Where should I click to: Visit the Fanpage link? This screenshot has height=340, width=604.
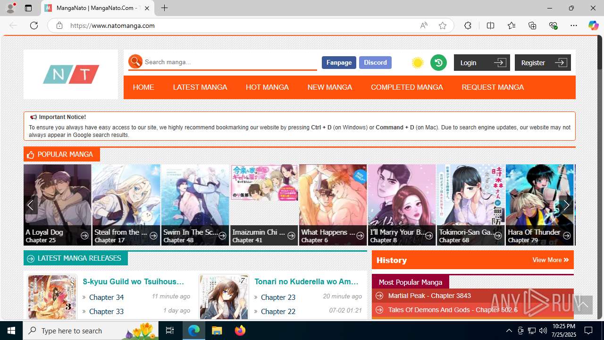coord(339,62)
